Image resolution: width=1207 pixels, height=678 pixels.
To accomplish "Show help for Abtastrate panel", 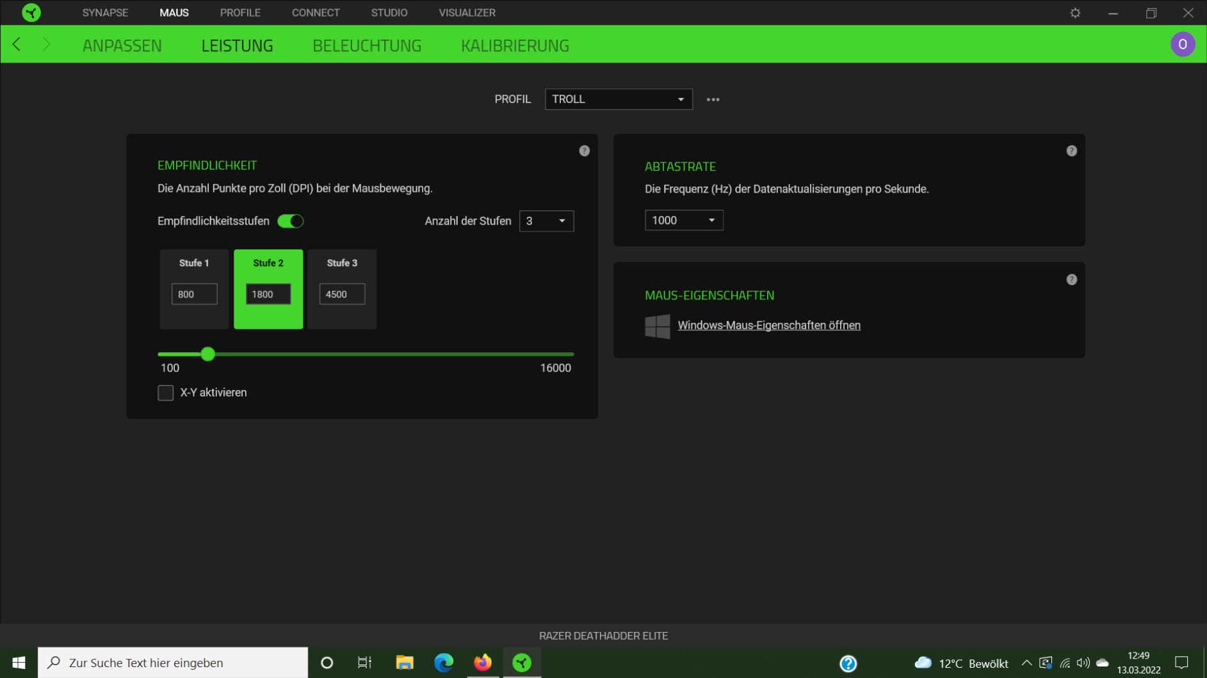I will 1071,151.
